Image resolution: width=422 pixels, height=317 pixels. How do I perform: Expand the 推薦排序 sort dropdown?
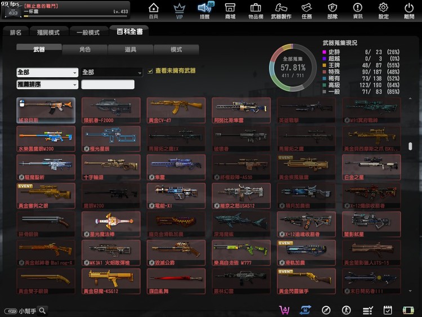[47, 84]
